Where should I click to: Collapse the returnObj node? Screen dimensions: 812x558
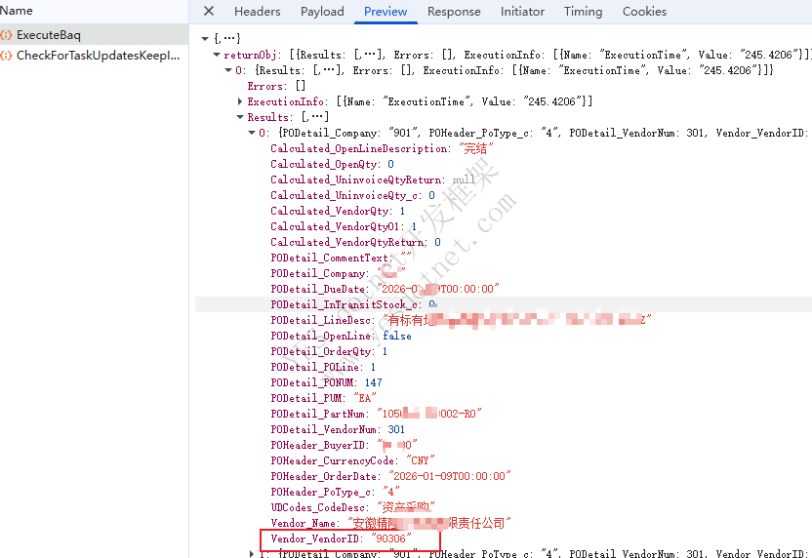[217, 55]
